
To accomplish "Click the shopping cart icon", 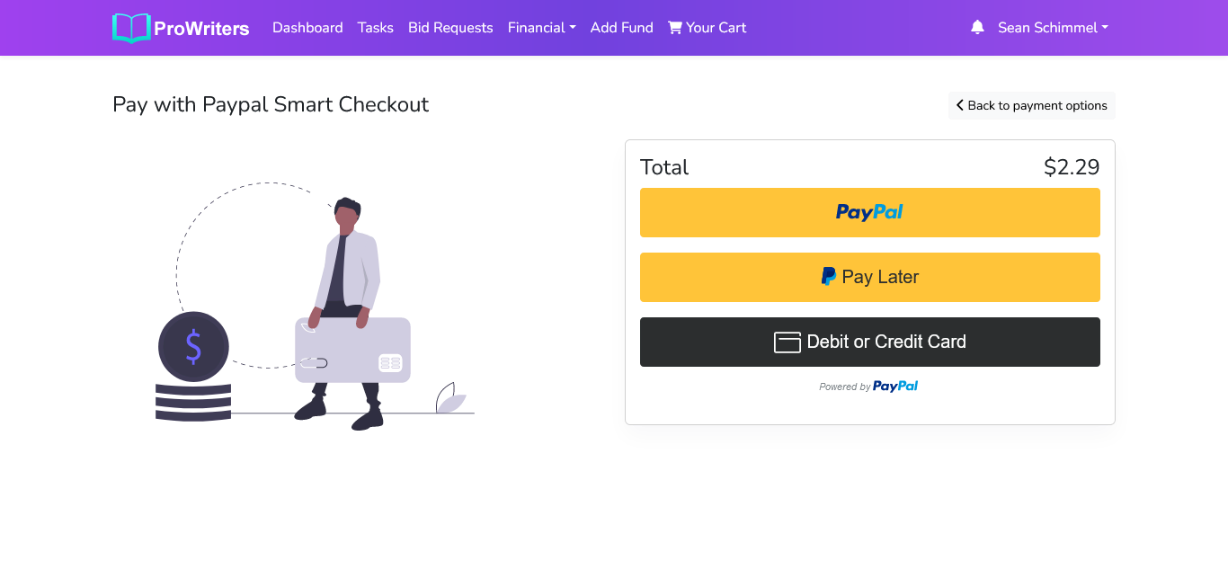I will coord(675,28).
